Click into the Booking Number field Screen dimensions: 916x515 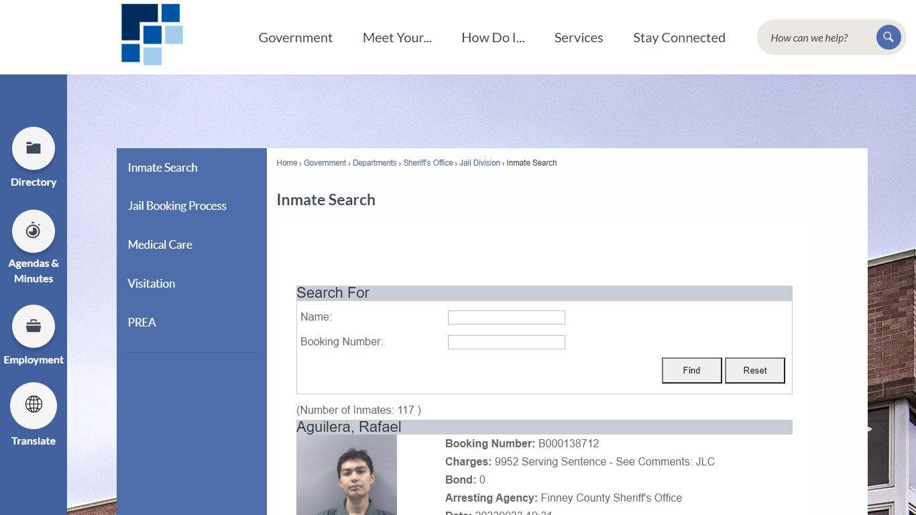click(506, 343)
